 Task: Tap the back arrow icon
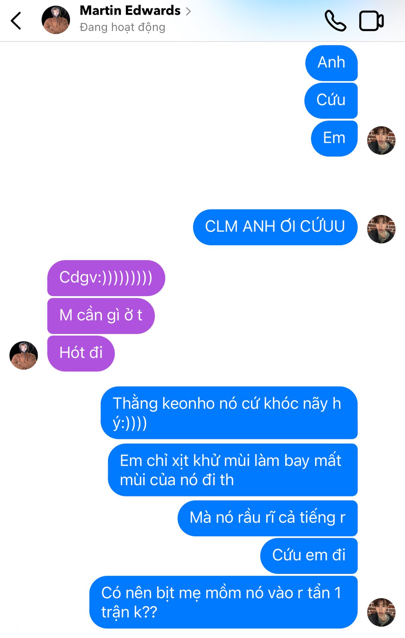16,21
